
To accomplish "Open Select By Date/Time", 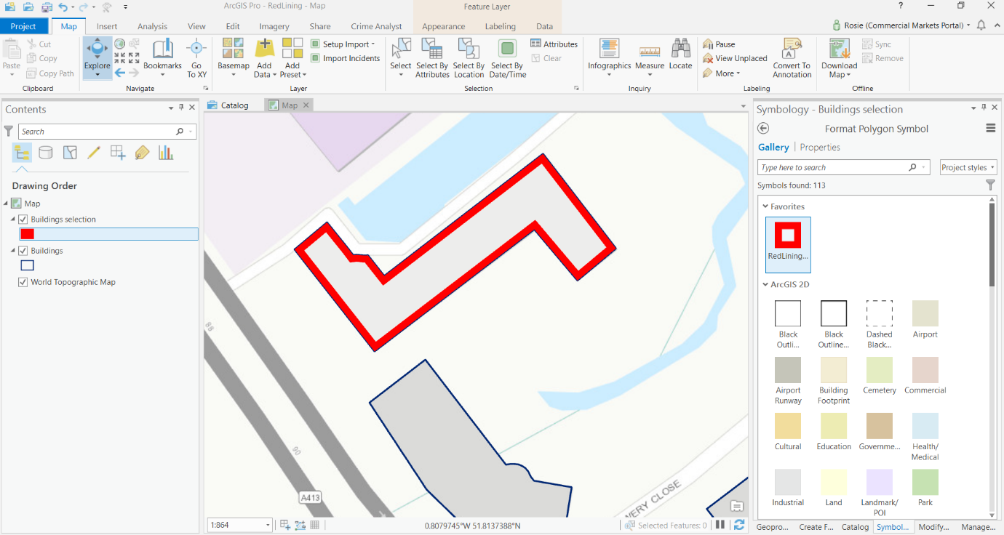I will pyautogui.click(x=507, y=58).
